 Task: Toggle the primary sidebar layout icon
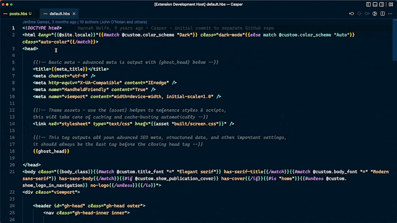pyautogui.click(x=368, y=4)
